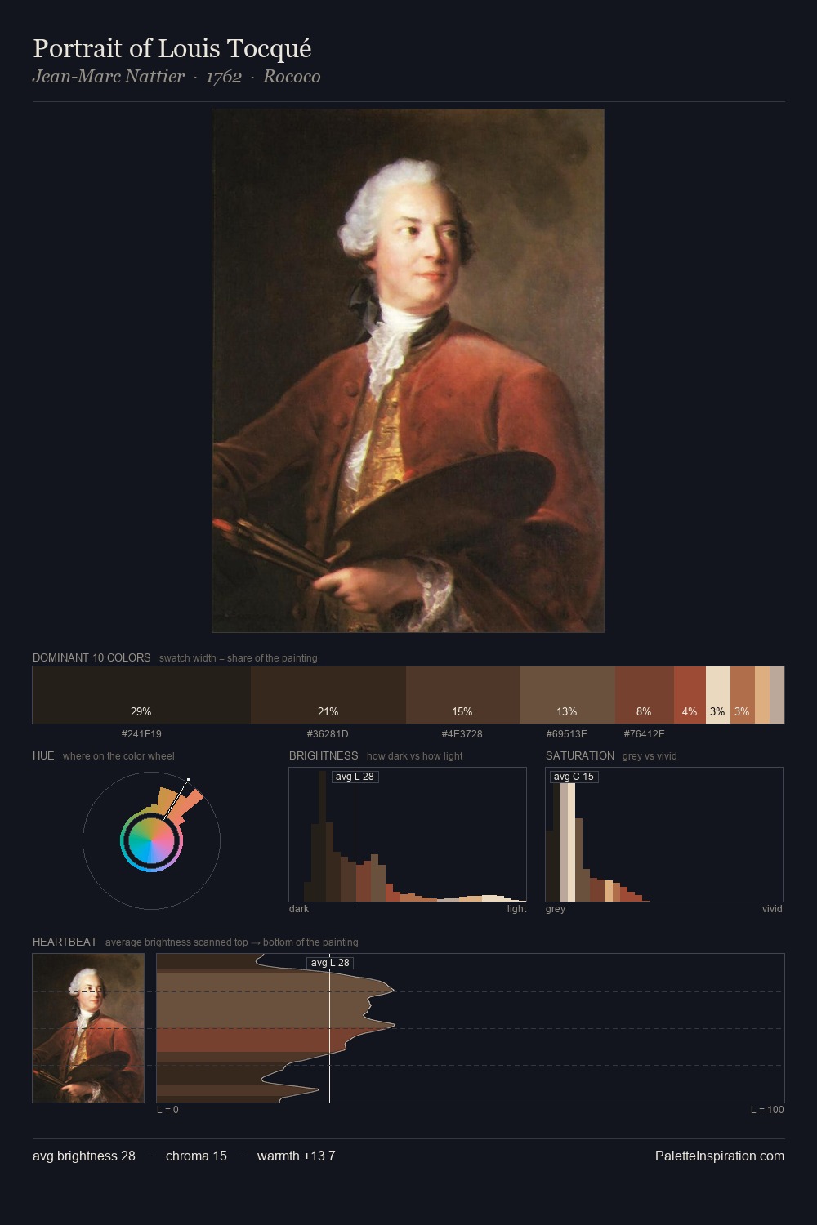Click the 'avg L 28' label in Heartbeat chart
This screenshot has height=1225, width=817.
[330, 963]
